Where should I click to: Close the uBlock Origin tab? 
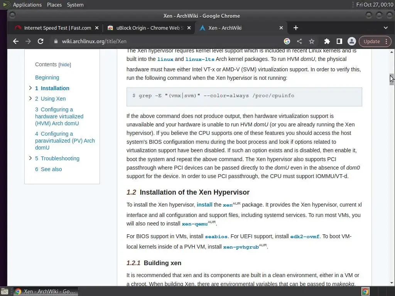[x=189, y=28]
